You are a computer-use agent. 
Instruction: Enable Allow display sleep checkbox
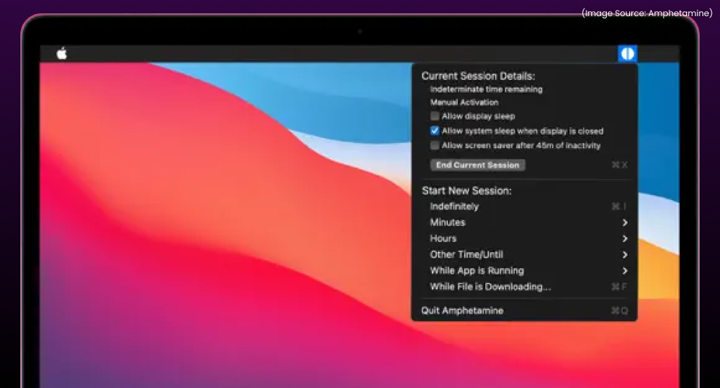click(435, 116)
